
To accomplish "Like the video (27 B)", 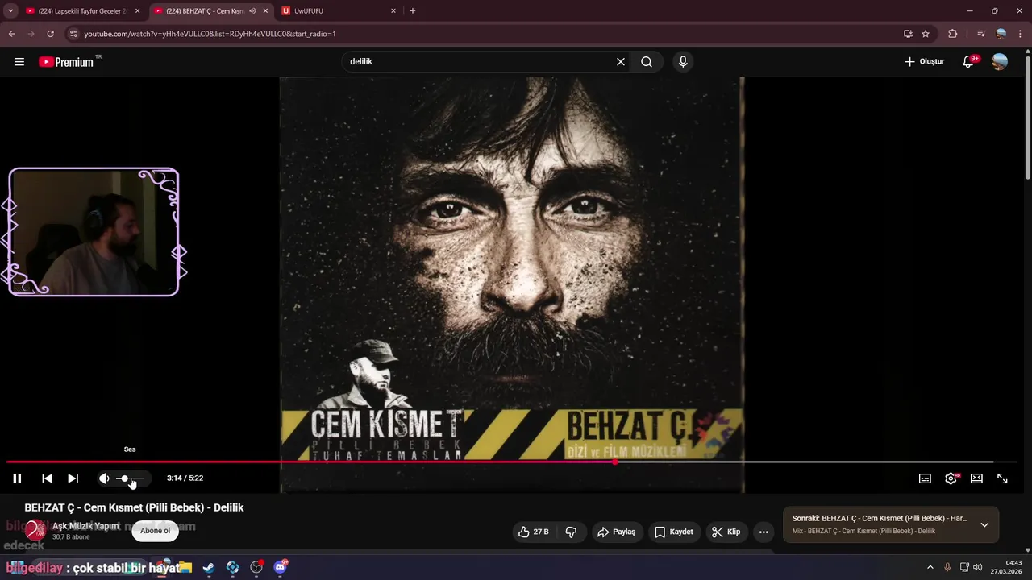I will pyautogui.click(x=532, y=532).
